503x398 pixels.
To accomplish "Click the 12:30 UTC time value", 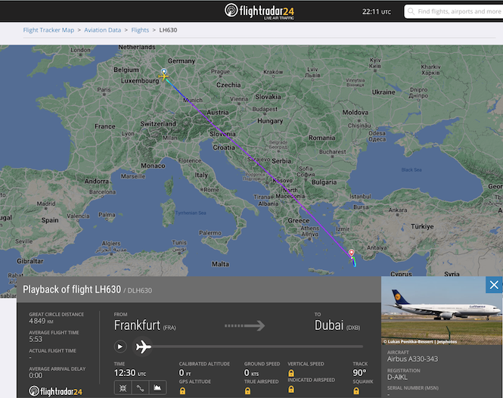I will [130, 373].
